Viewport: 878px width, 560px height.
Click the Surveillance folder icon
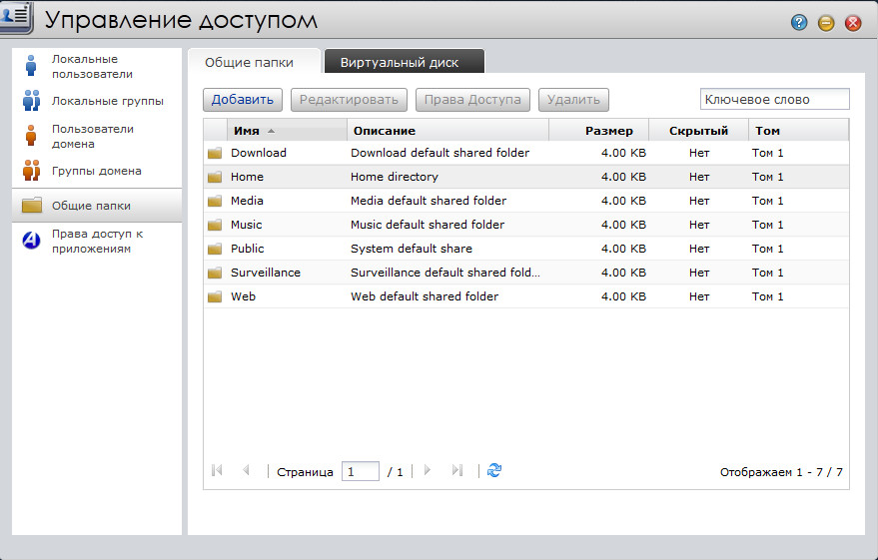214,273
